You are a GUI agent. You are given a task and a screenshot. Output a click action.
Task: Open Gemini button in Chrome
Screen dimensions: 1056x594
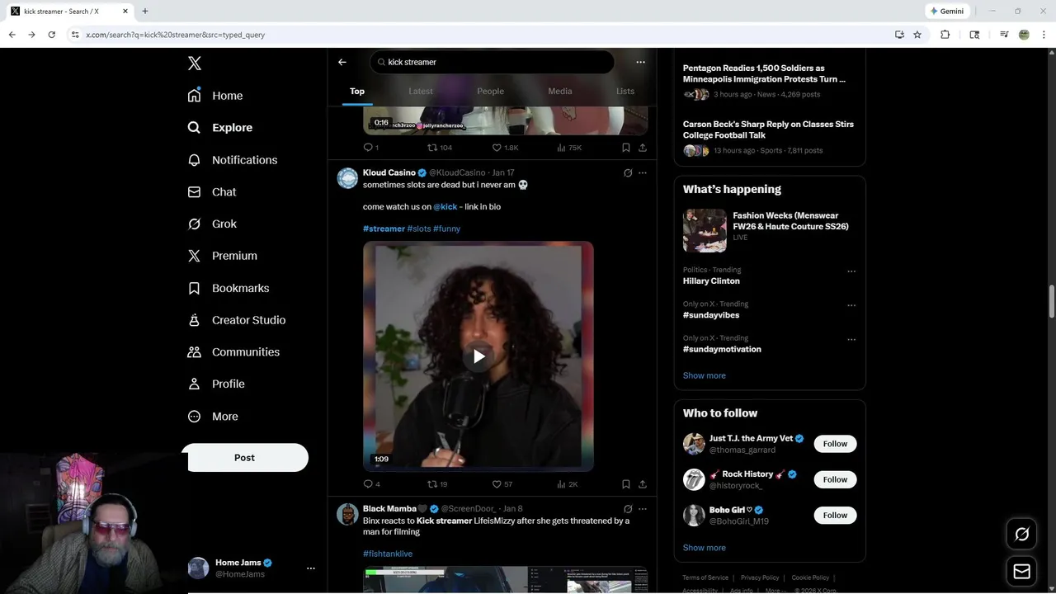click(946, 11)
